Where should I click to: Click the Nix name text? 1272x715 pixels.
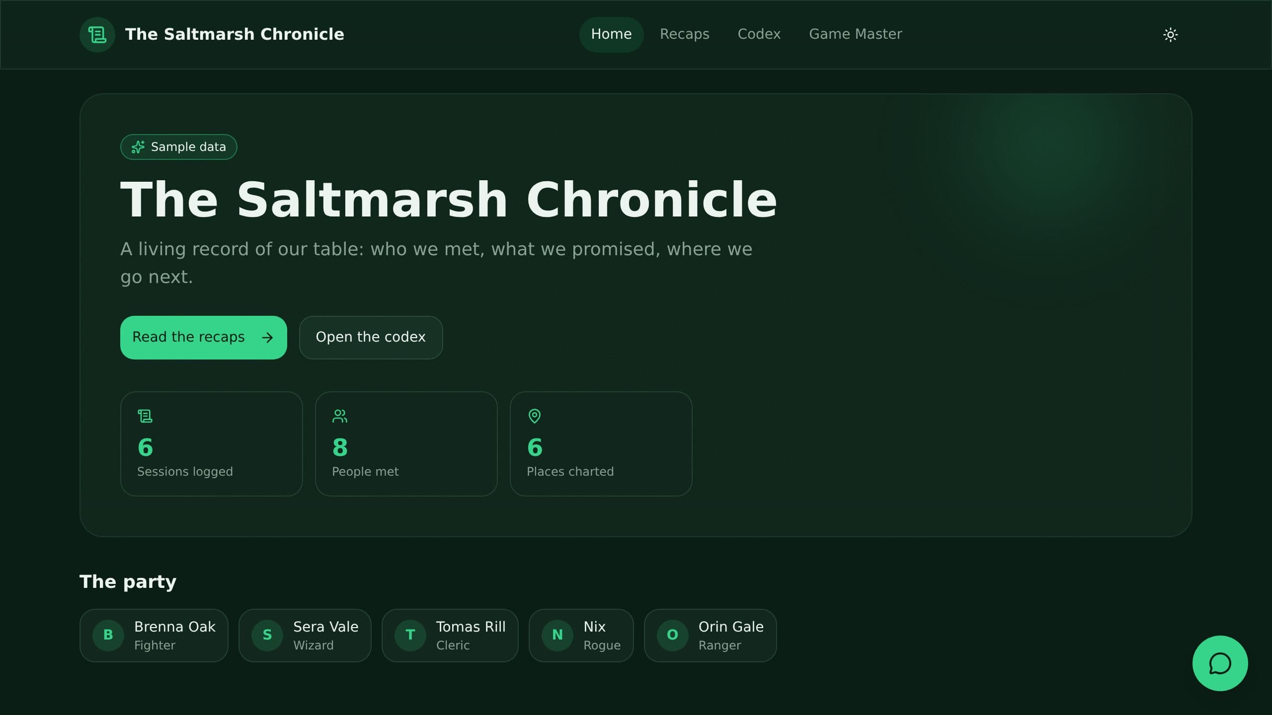(594, 627)
